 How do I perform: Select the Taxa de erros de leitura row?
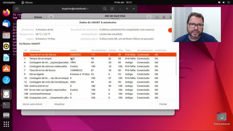pos(100,55)
